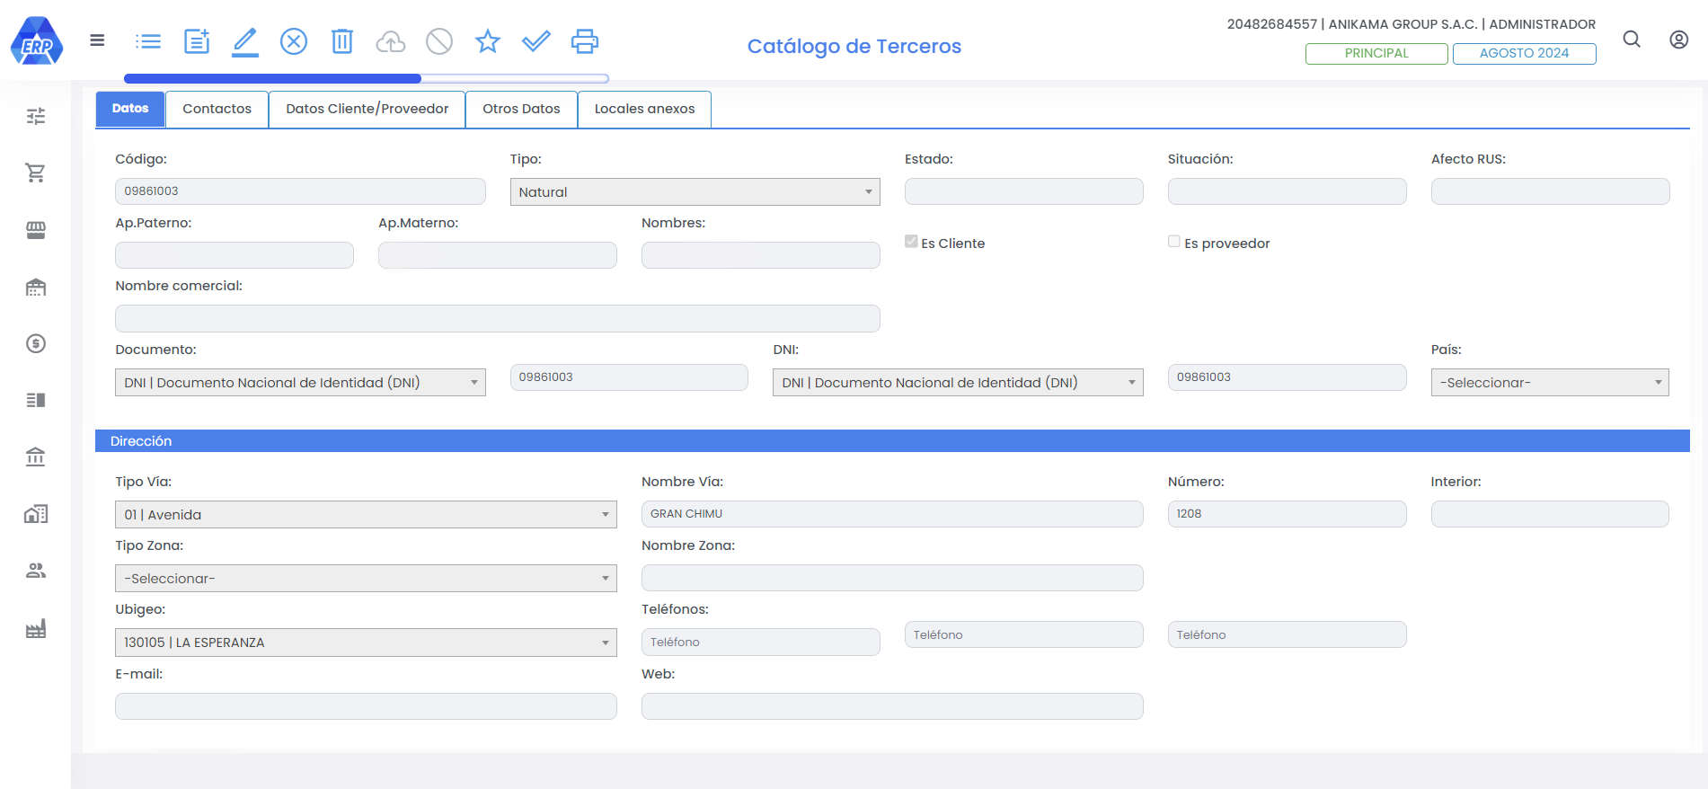This screenshot has width=1708, height=789.
Task: Click the AGOSTO 2024 period button
Action: pyautogui.click(x=1525, y=53)
